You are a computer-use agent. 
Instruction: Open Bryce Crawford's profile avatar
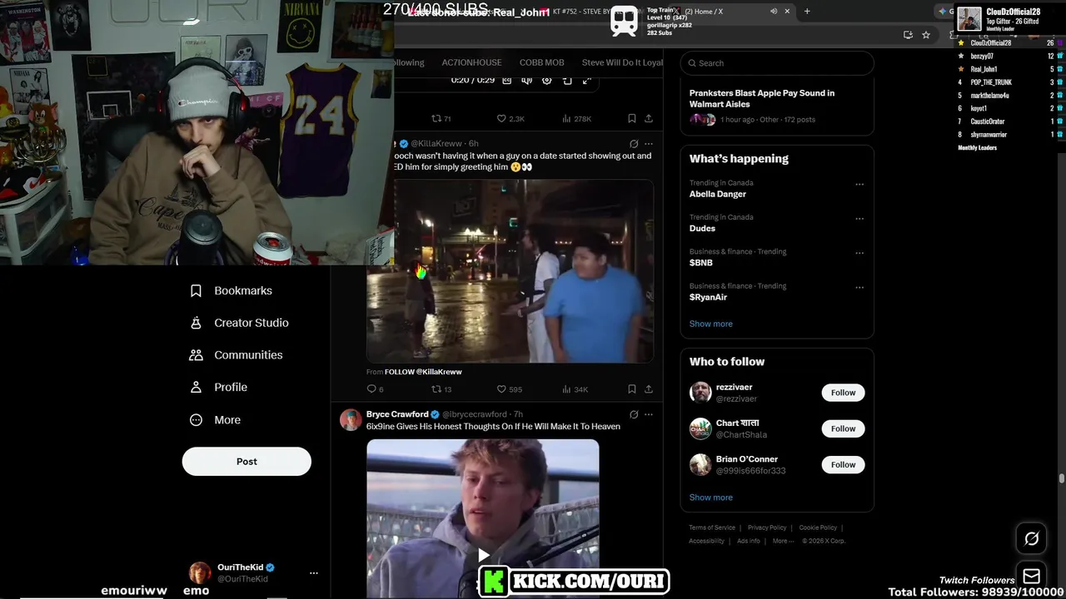[x=351, y=419]
